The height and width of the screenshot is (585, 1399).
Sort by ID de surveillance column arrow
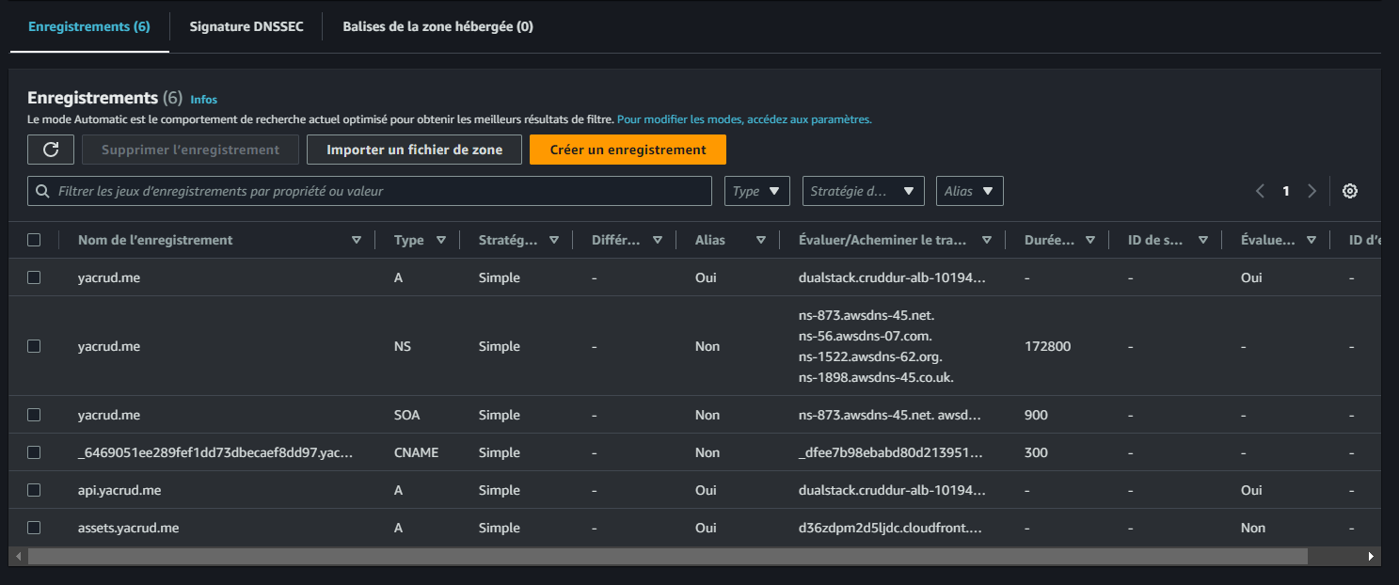click(x=1202, y=240)
